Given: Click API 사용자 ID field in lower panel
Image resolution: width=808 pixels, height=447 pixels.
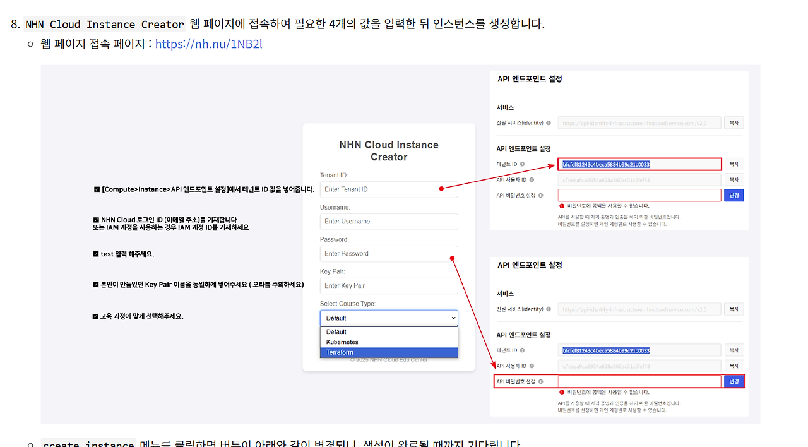Looking at the screenshot, I should click(639, 366).
